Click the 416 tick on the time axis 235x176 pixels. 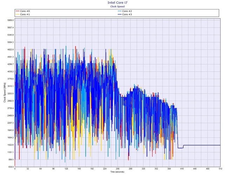tap(182, 169)
